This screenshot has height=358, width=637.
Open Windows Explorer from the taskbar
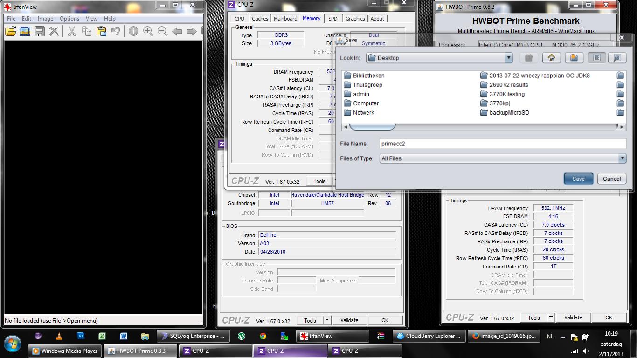[145, 336]
